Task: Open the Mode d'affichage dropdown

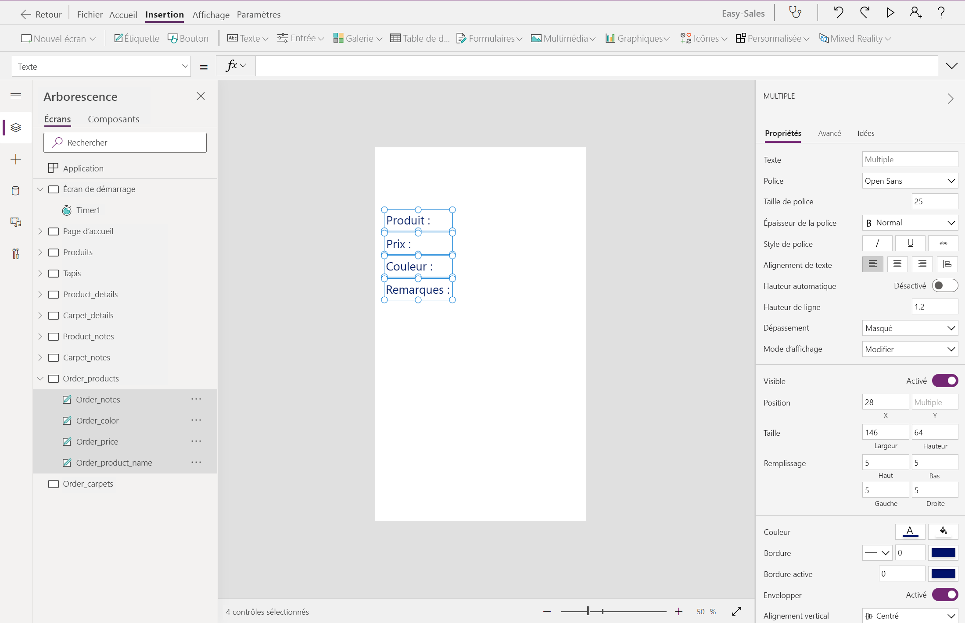Action: point(910,349)
